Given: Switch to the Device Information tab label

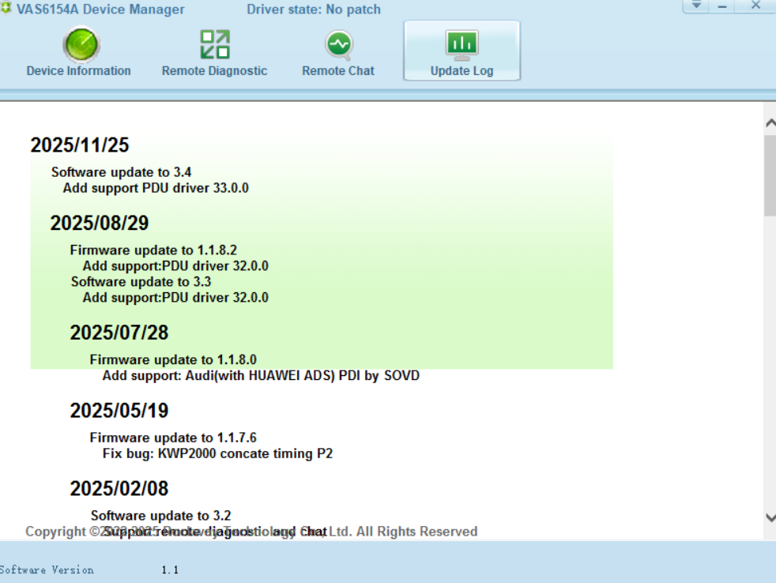Looking at the screenshot, I should tap(78, 71).
